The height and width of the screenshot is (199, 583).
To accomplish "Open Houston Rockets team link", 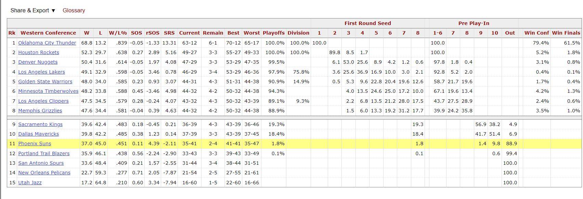I will point(39,52).
